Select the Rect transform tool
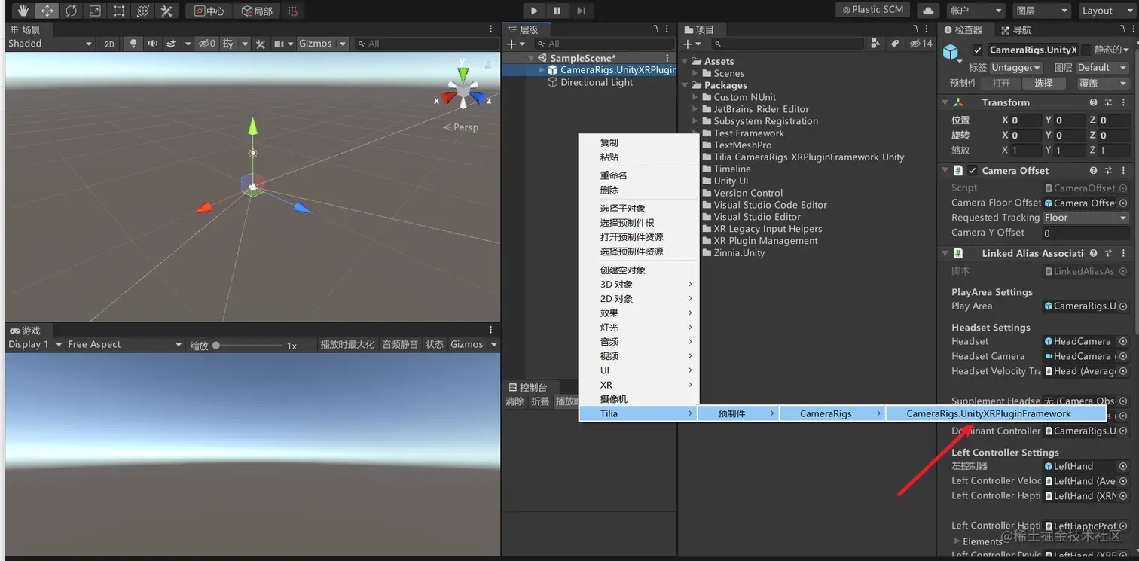 click(119, 11)
